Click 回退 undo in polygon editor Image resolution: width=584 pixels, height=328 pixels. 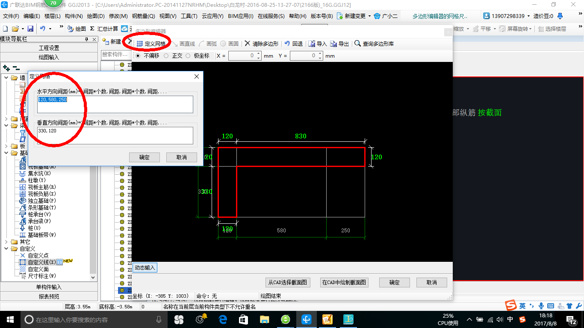pyautogui.click(x=294, y=44)
